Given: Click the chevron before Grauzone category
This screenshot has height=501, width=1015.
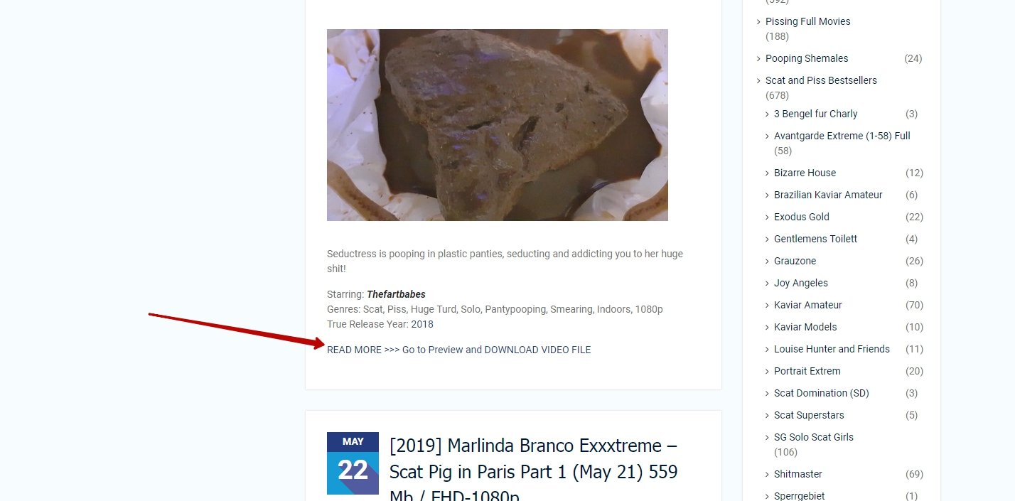Looking at the screenshot, I should [x=768, y=261].
